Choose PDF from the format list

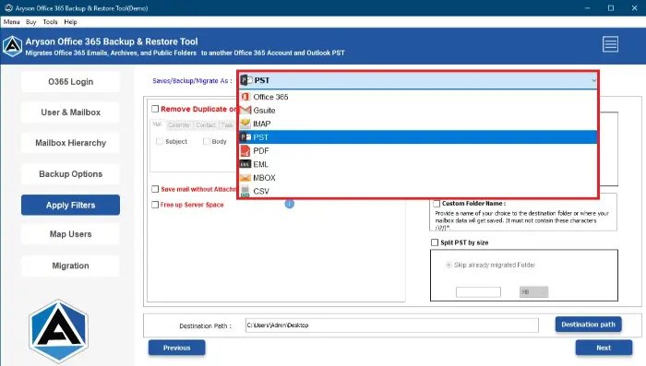418,150
